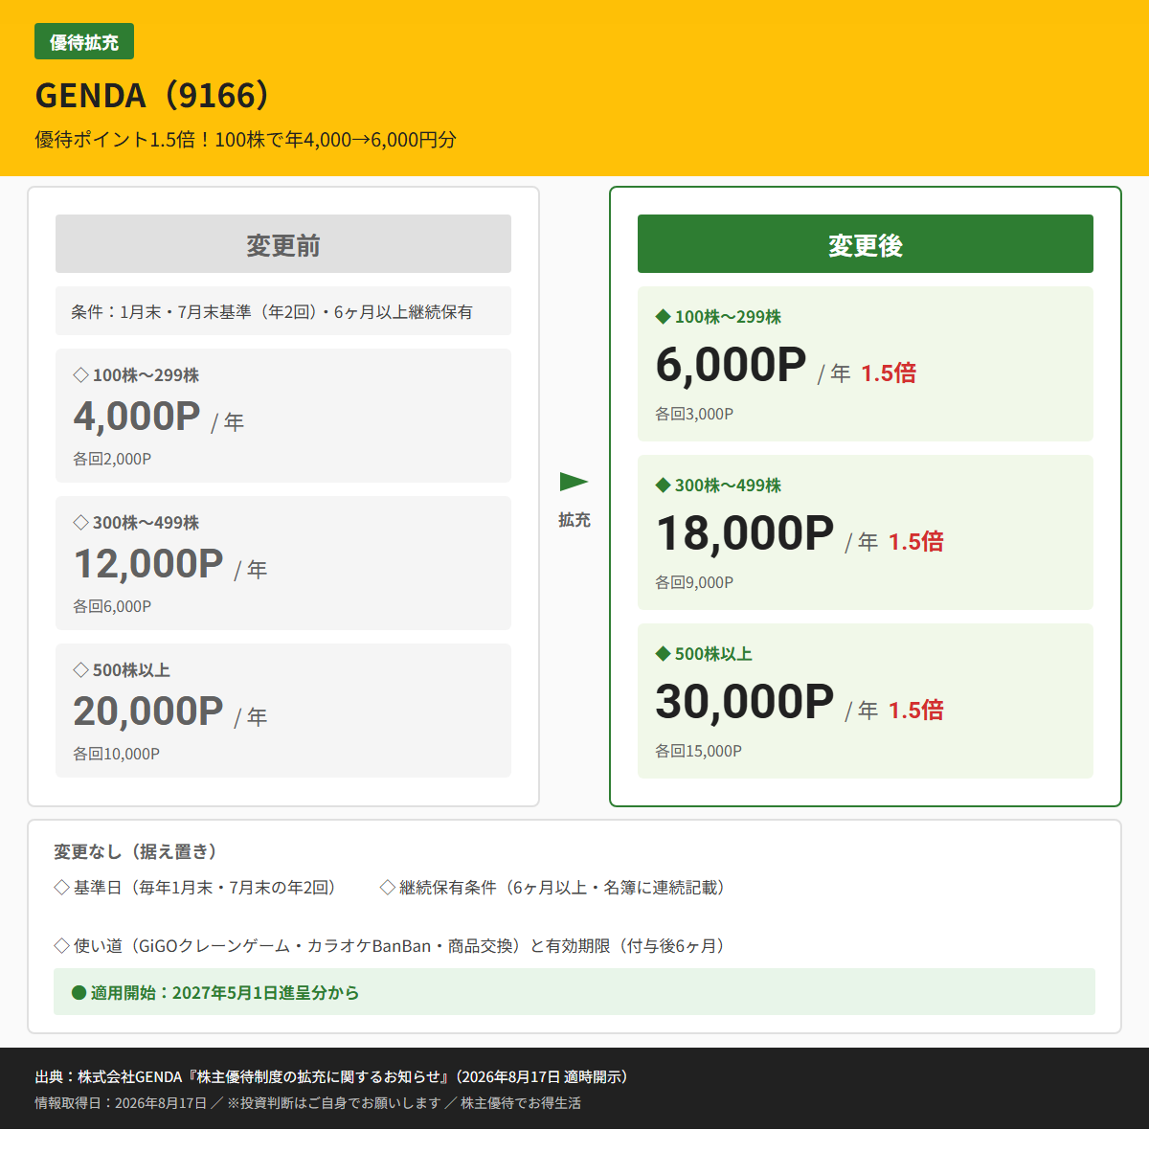Select the 各回9,000P note

coord(694,583)
